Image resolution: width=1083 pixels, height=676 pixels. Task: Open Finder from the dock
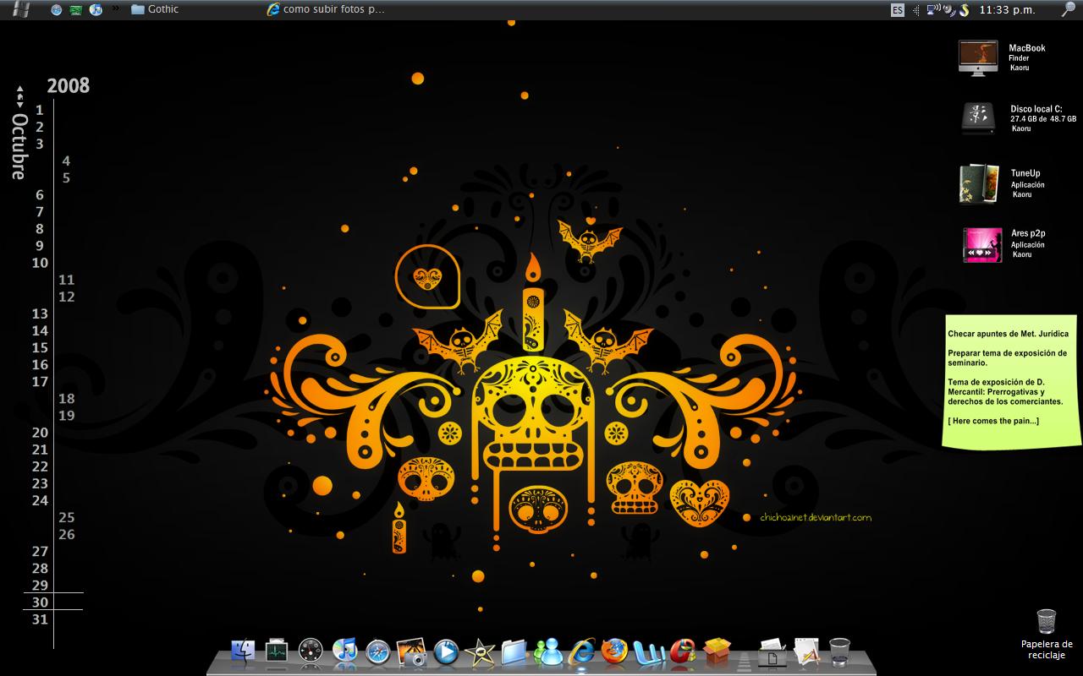click(x=243, y=651)
